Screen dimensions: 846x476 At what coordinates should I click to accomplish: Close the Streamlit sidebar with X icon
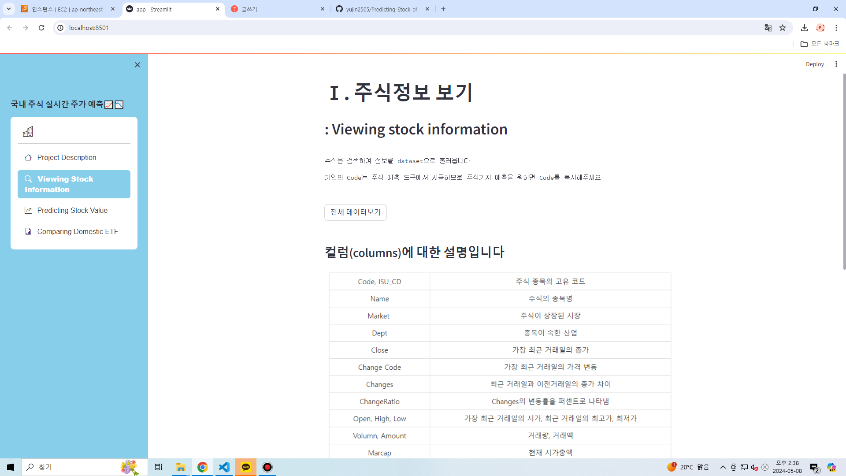click(137, 65)
